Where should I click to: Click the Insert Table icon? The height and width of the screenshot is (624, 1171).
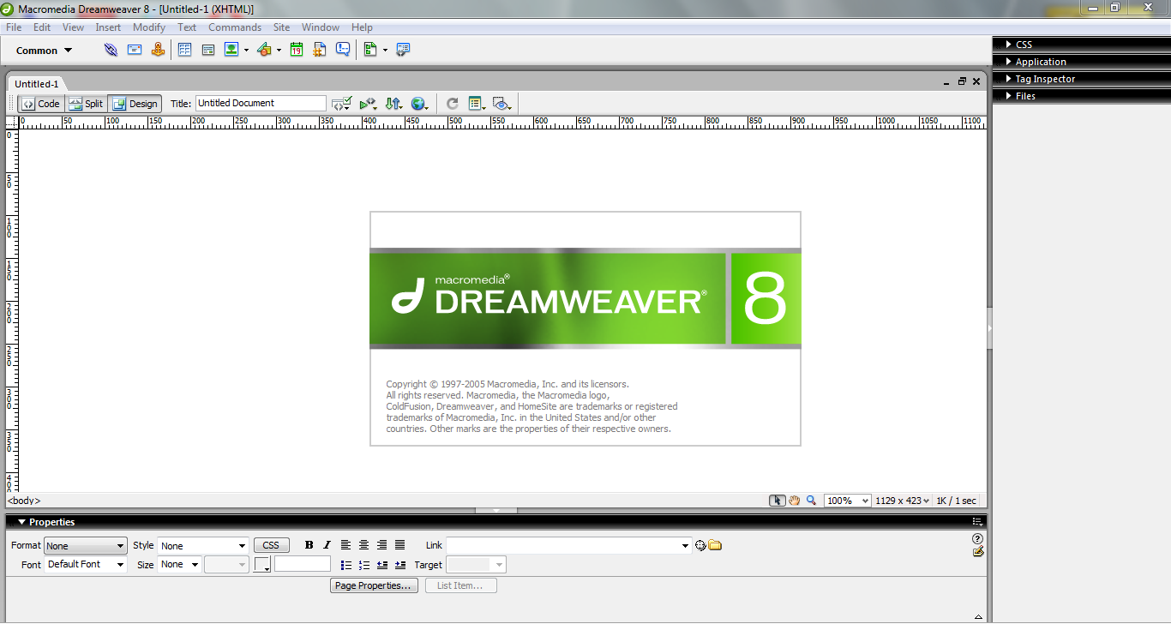[x=184, y=50]
